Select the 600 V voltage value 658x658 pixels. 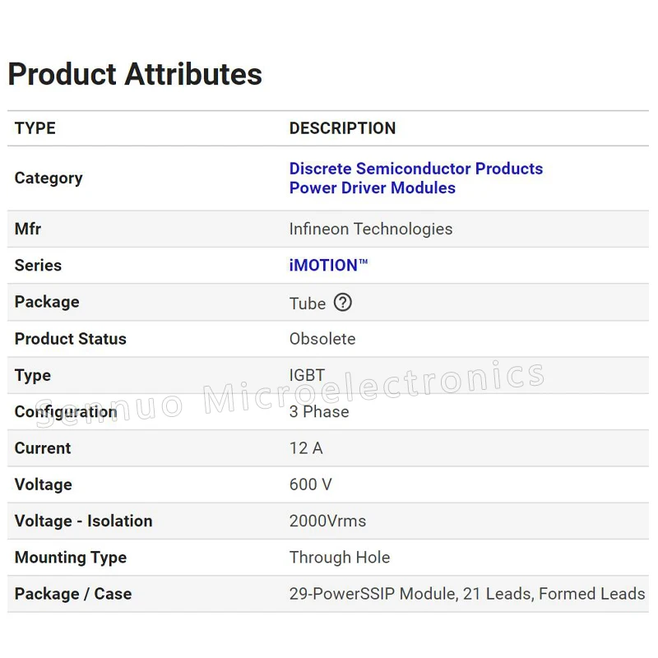click(310, 484)
